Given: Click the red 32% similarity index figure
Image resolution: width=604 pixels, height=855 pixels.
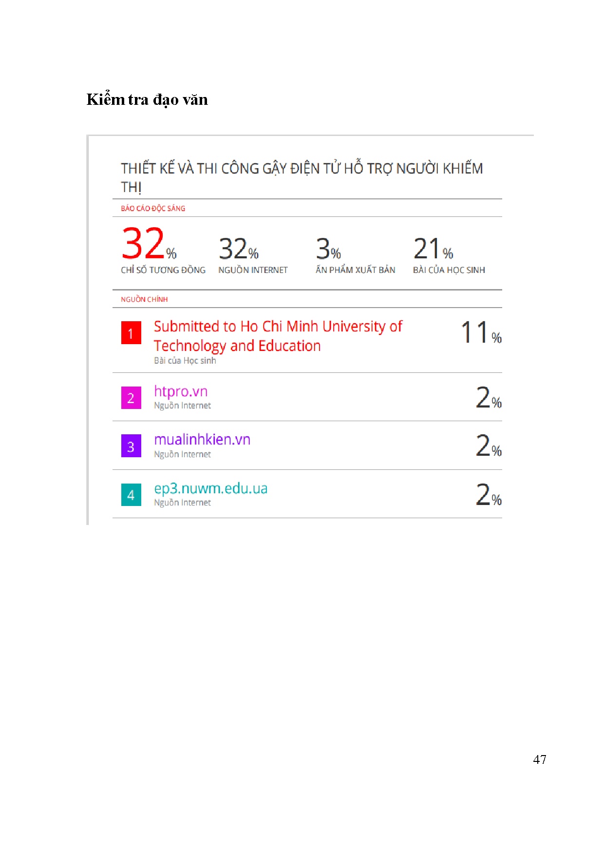Looking at the screenshot, I should (149, 244).
